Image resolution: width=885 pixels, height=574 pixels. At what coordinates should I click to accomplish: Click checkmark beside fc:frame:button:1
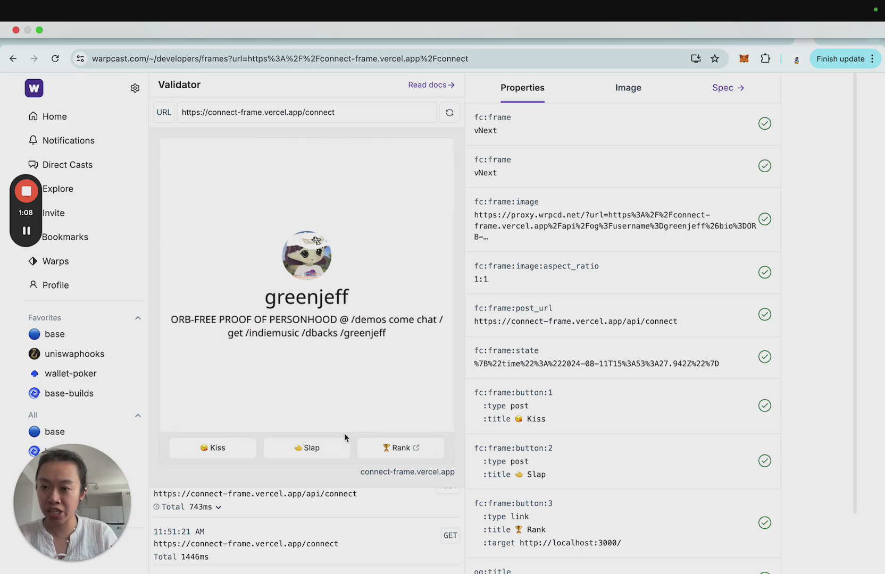click(765, 406)
